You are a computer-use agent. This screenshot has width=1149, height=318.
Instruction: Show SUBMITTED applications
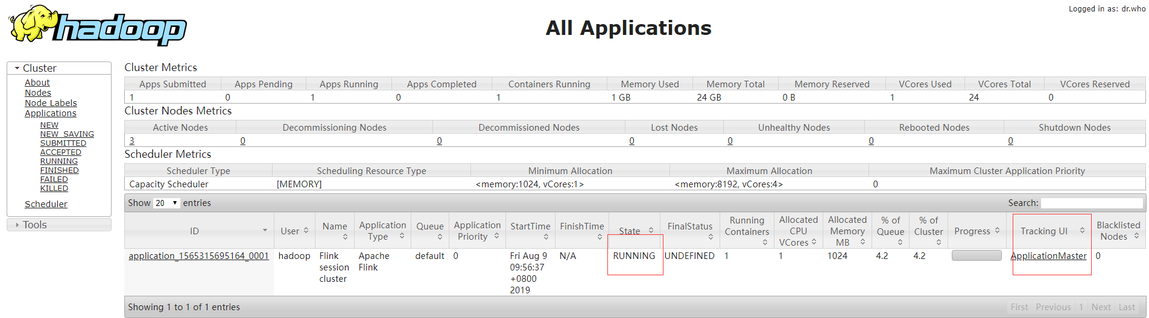tap(63, 143)
